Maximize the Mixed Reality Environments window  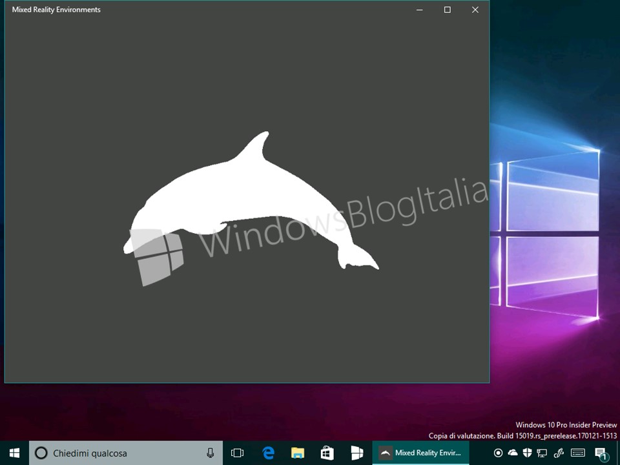(447, 10)
